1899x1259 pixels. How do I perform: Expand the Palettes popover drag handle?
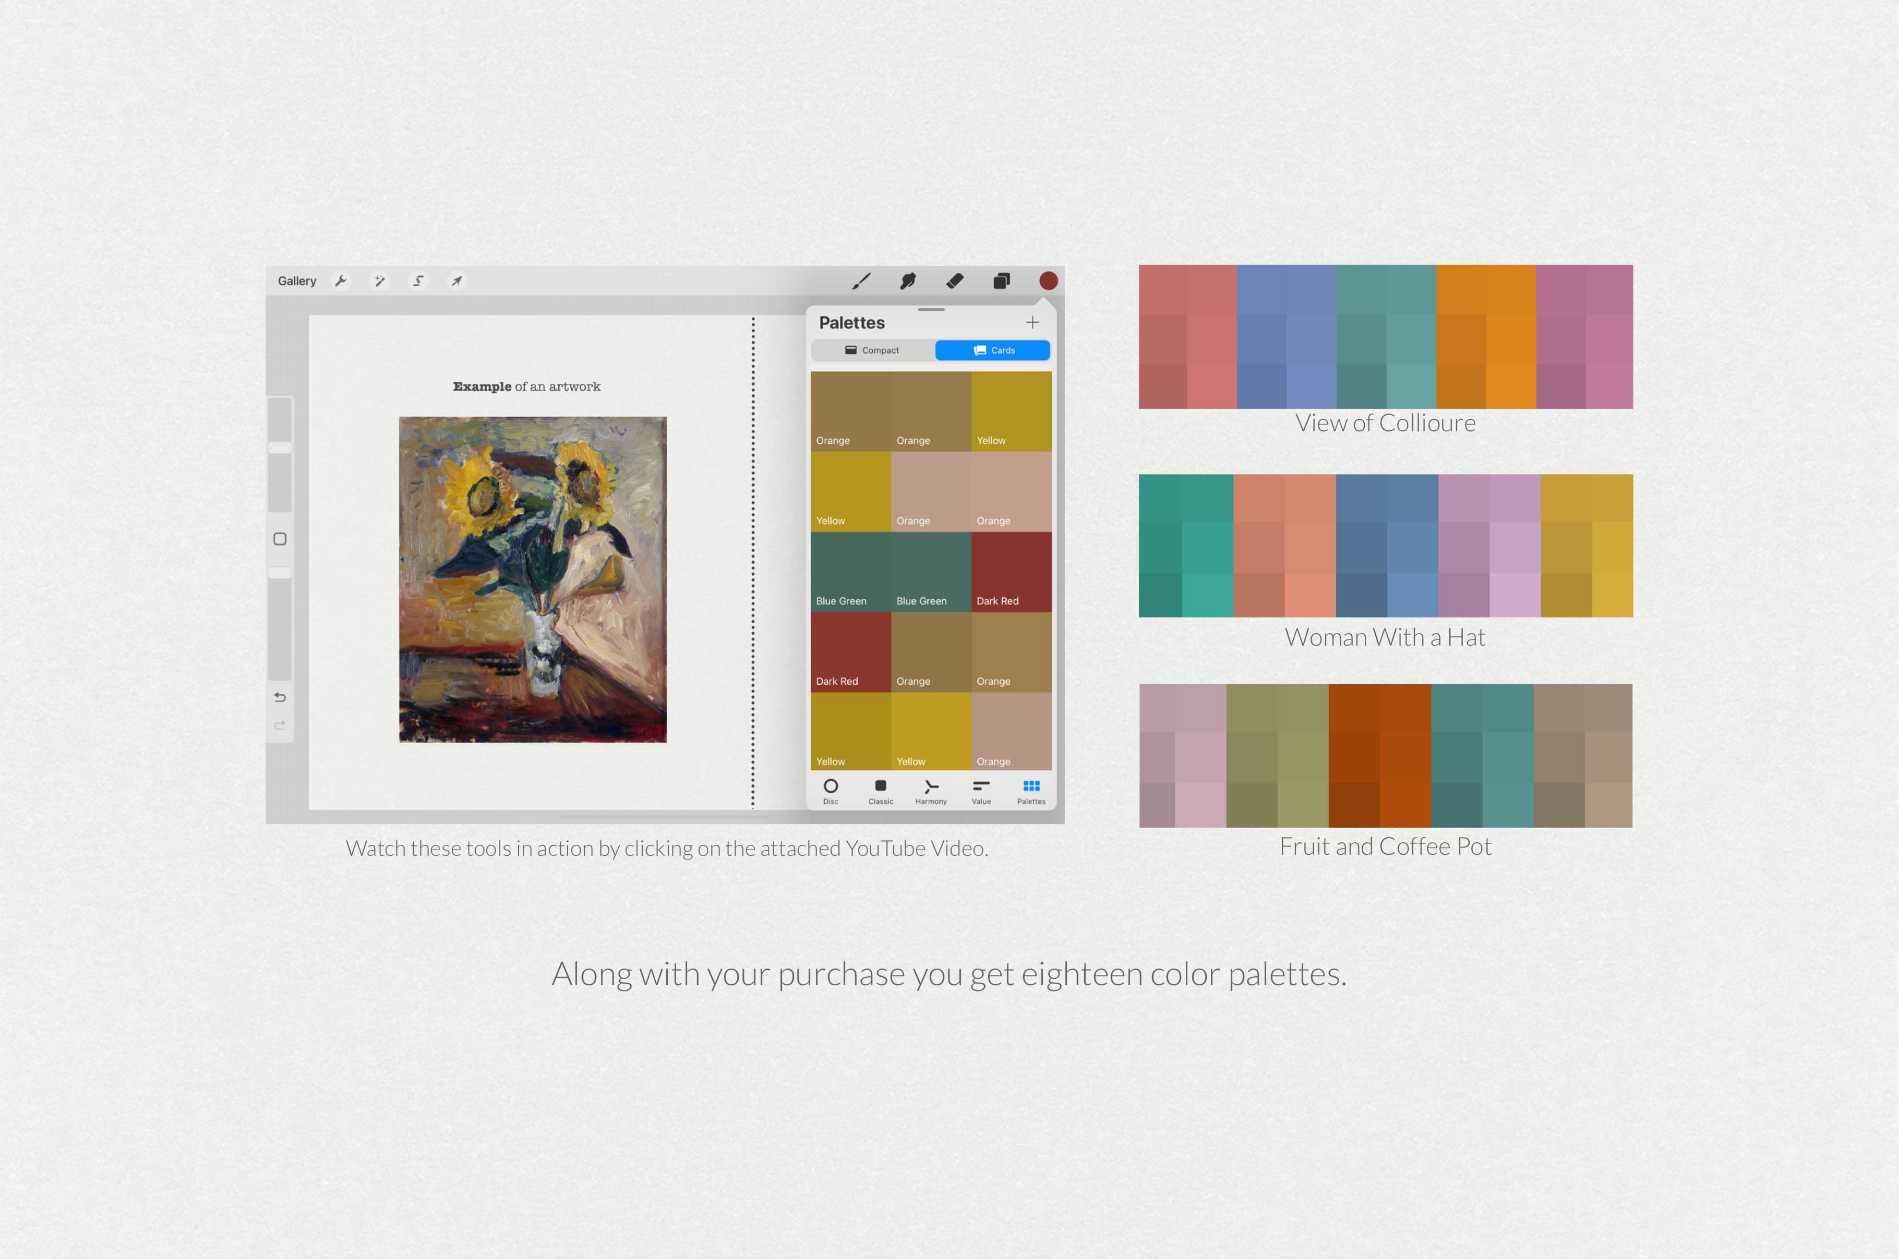(x=931, y=311)
